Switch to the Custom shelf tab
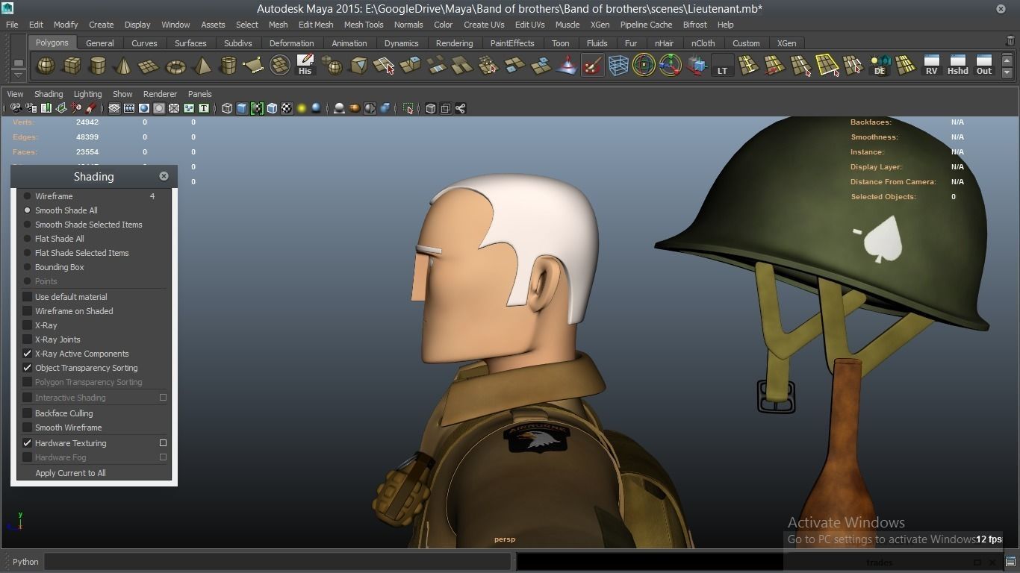 746,43
